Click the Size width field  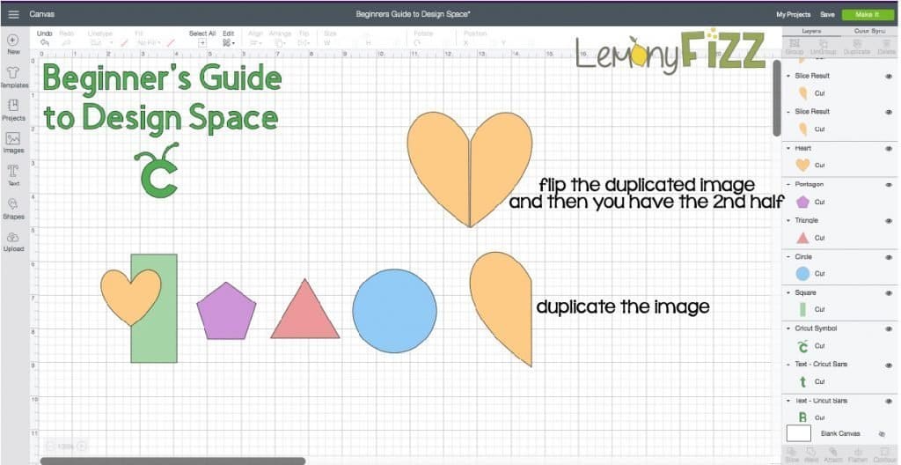(342, 43)
